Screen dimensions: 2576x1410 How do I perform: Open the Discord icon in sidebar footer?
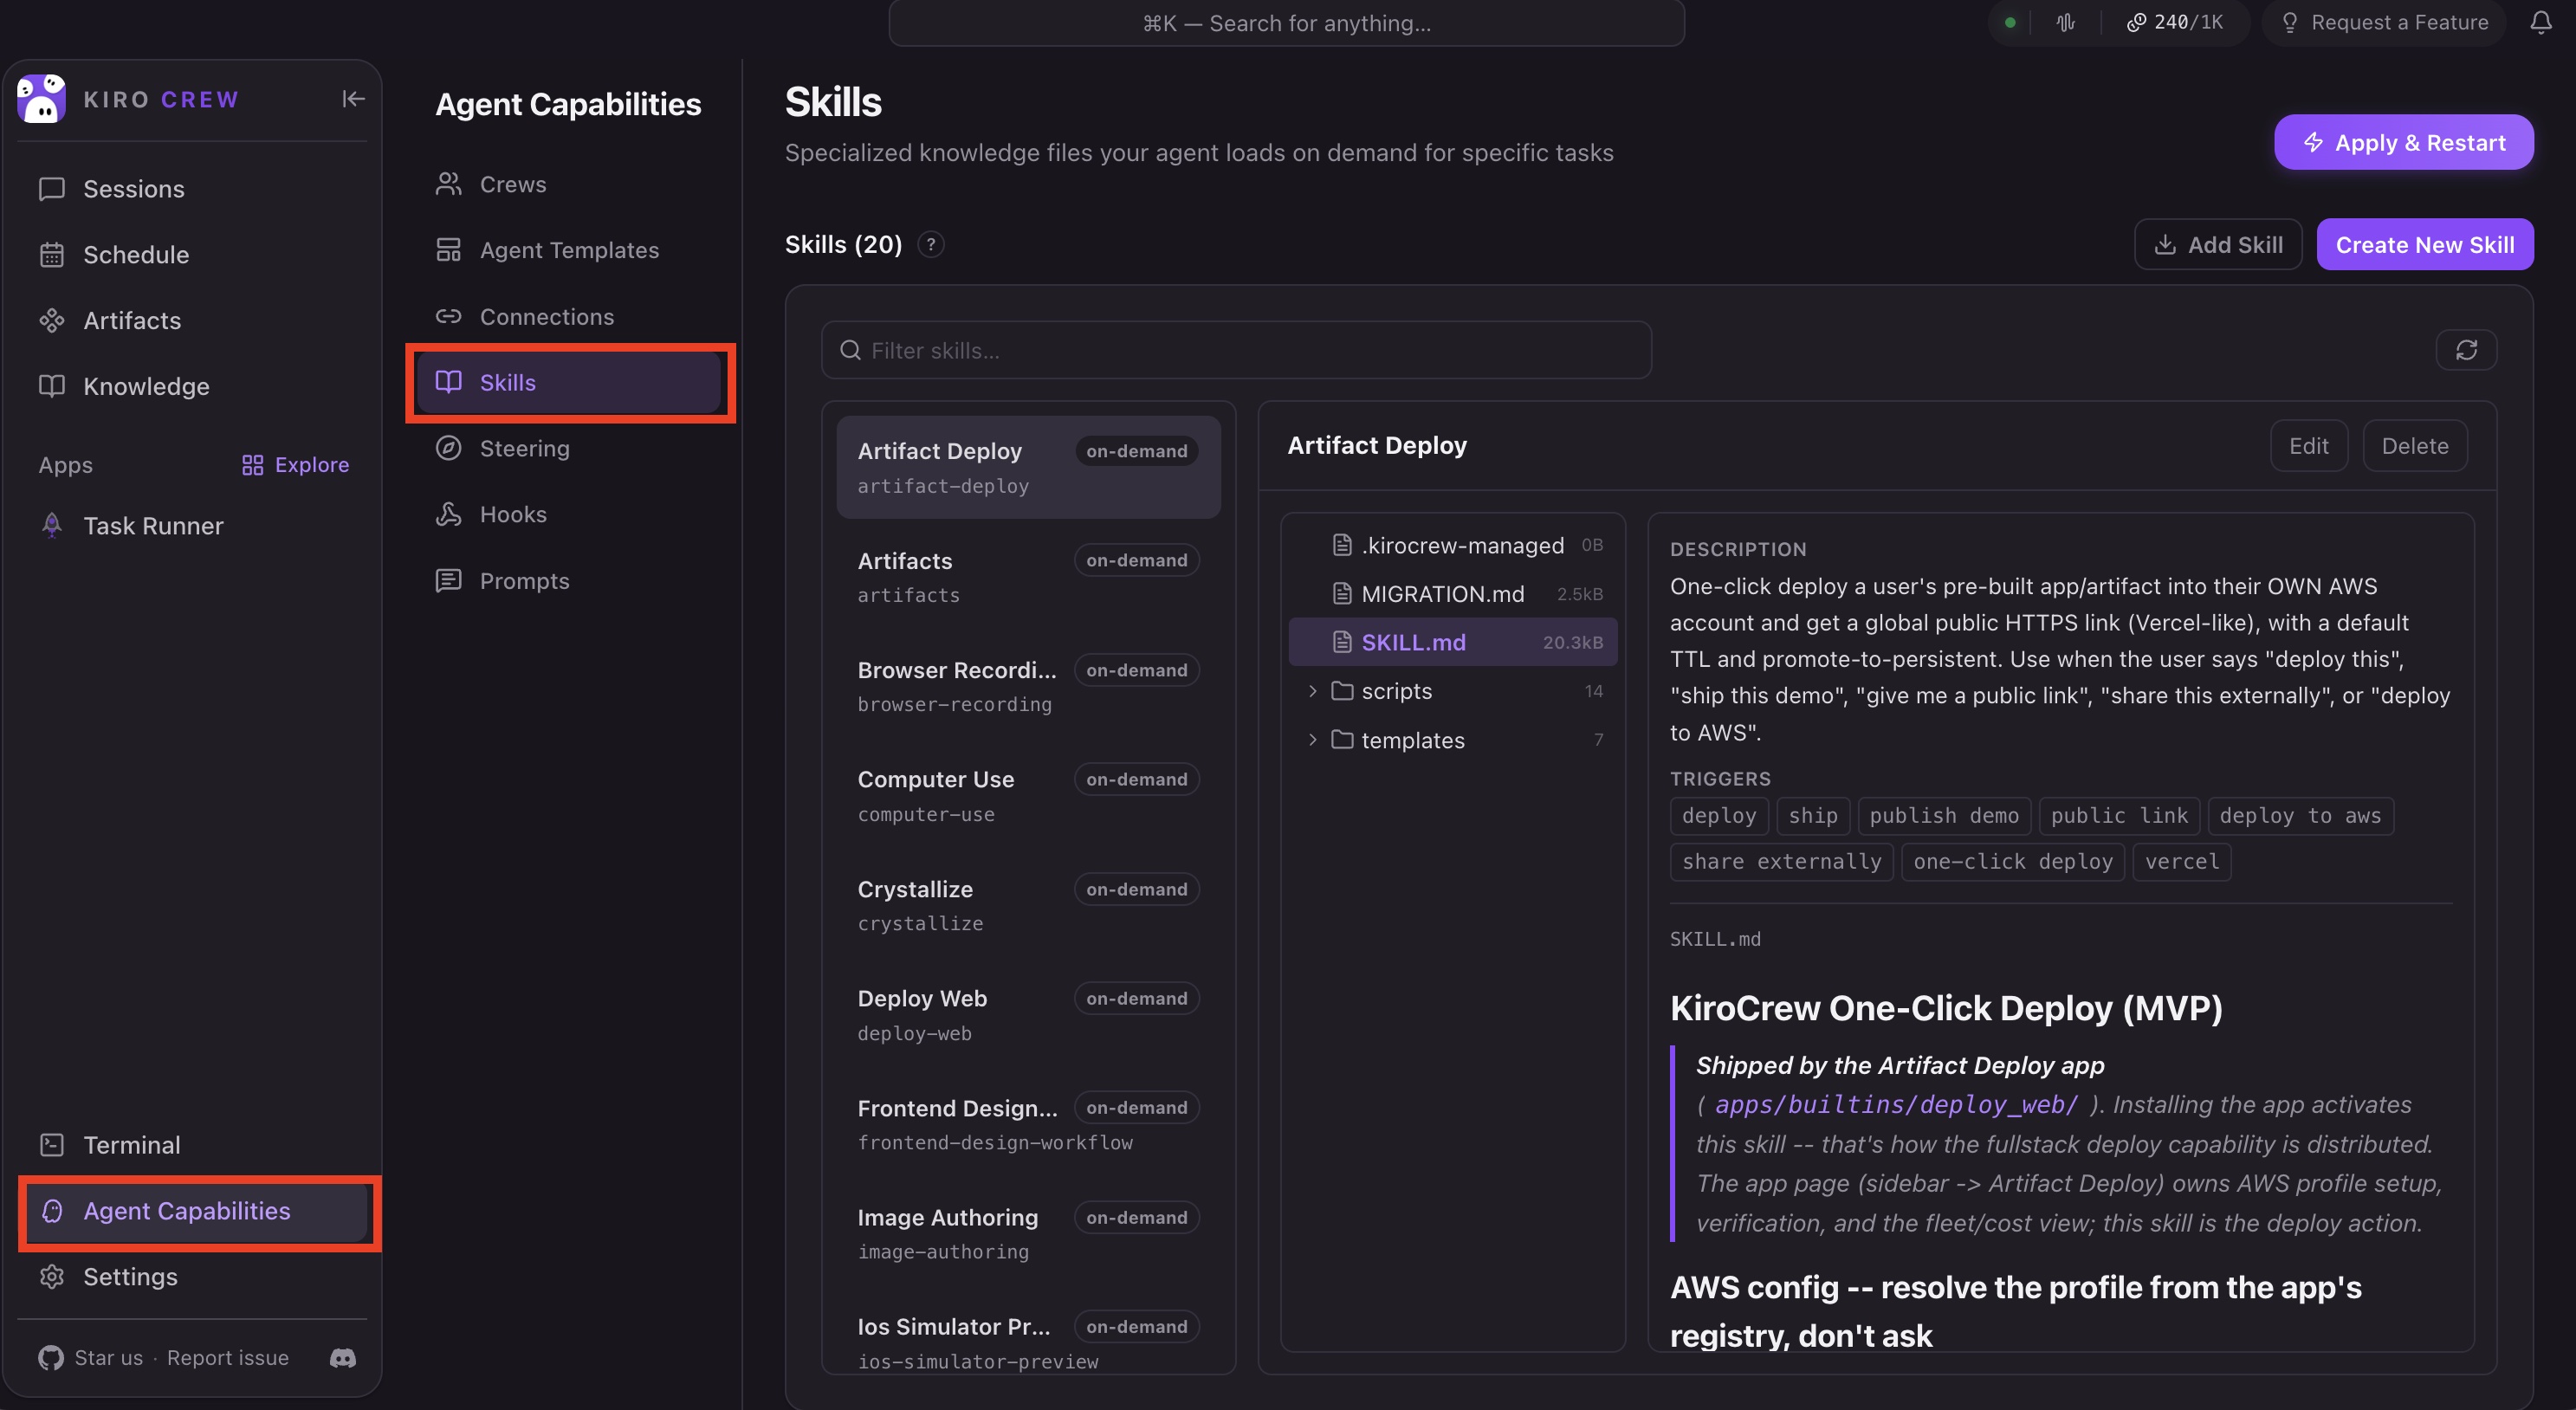[x=343, y=1357]
